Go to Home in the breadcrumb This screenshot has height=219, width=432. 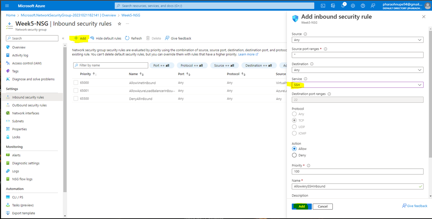tap(11, 15)
